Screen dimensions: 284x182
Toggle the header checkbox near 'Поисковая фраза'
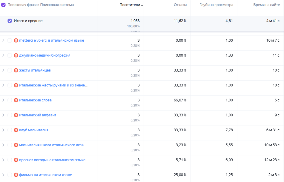[x=3, y=5]
